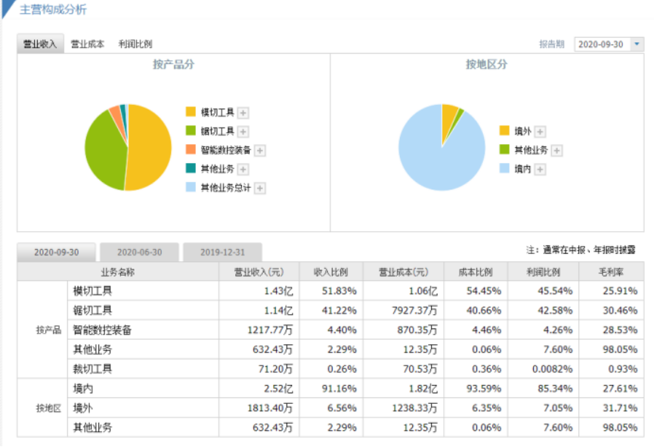Click the 1813.40万 revenue value

pos(270,408)
